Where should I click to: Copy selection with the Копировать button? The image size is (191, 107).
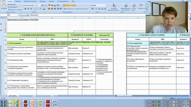coord(13,7)
